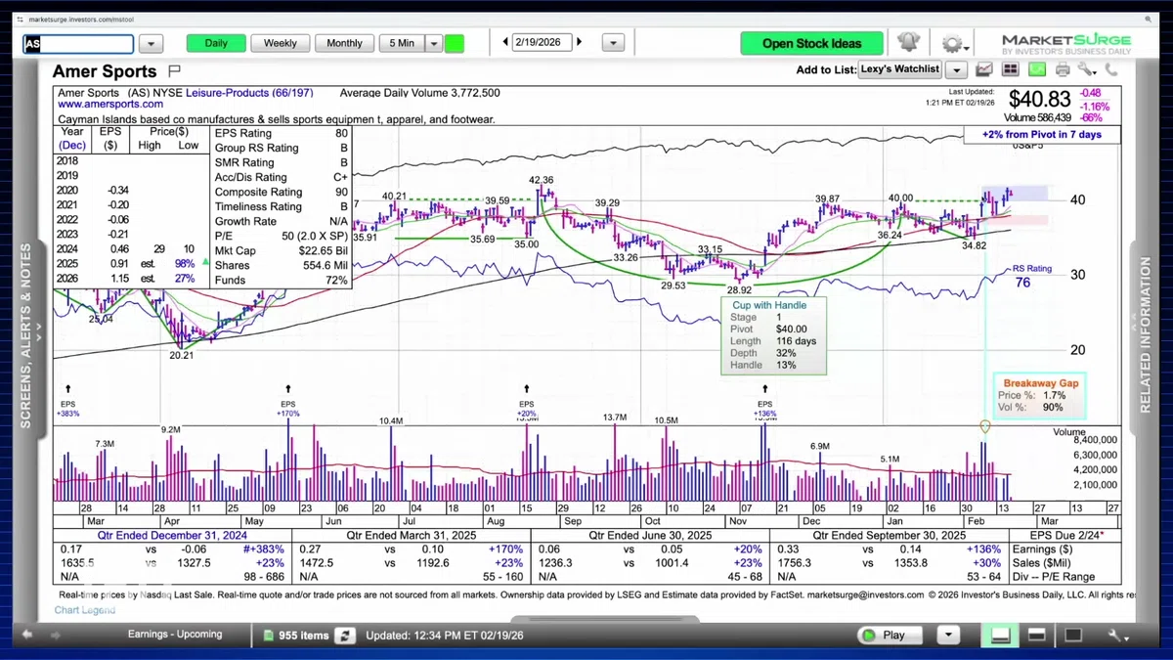Click the phone support icon
This screenshot has width=1173, height=660.
[1111, 70]
